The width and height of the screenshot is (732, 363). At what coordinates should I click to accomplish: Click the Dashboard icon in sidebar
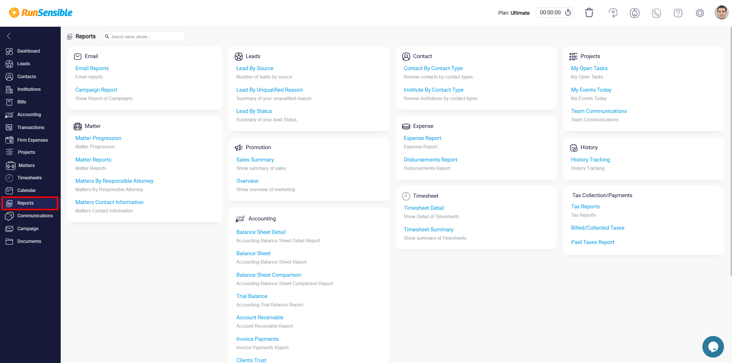pyautogui.click(x=9, y=51)
